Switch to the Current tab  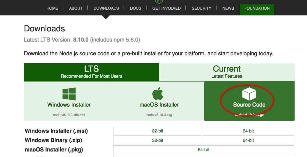click(x=227, y=72)
